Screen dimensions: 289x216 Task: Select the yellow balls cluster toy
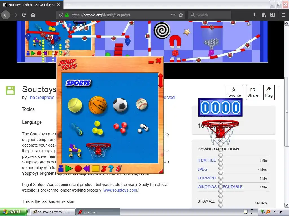[97, 127]
